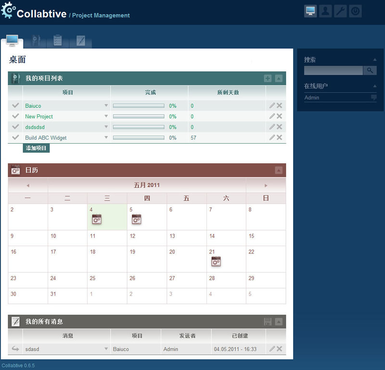This screenshot has height=370, width=385.
Task: Go to next month in calendar
Action: pyautogui.click(x=266, y=185)
